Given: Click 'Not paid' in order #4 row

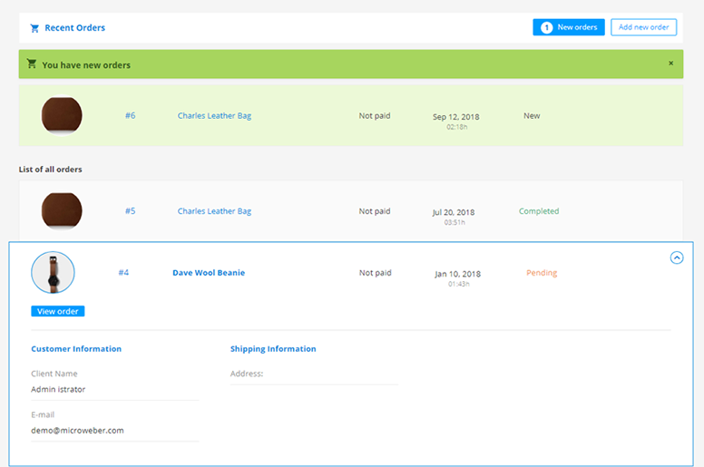Looking at the screenshot, I should 376,273.
